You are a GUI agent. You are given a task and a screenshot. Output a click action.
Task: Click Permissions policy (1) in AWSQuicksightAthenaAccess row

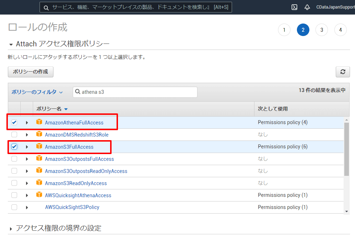pyautogui.click(x=283, y=195)
